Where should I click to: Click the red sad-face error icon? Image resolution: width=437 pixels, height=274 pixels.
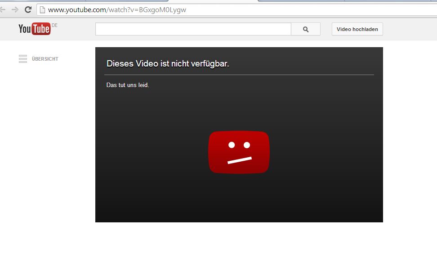click(x=239, y=152)
